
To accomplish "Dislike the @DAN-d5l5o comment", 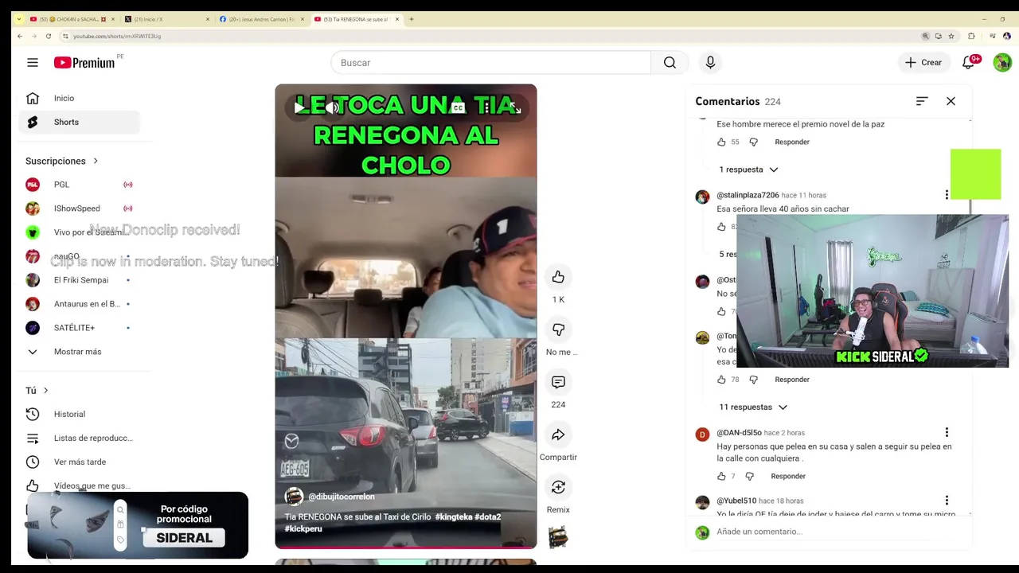I will click(749, 477).
